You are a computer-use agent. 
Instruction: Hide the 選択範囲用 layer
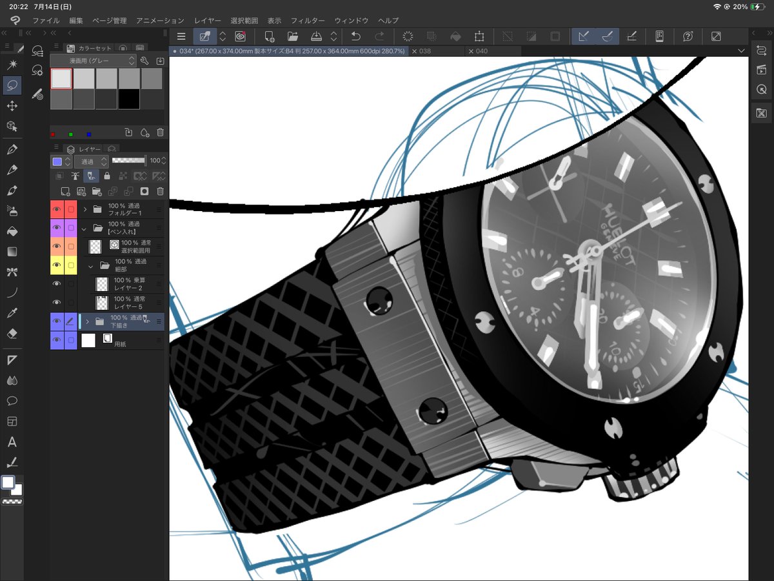tap(57, 247)
